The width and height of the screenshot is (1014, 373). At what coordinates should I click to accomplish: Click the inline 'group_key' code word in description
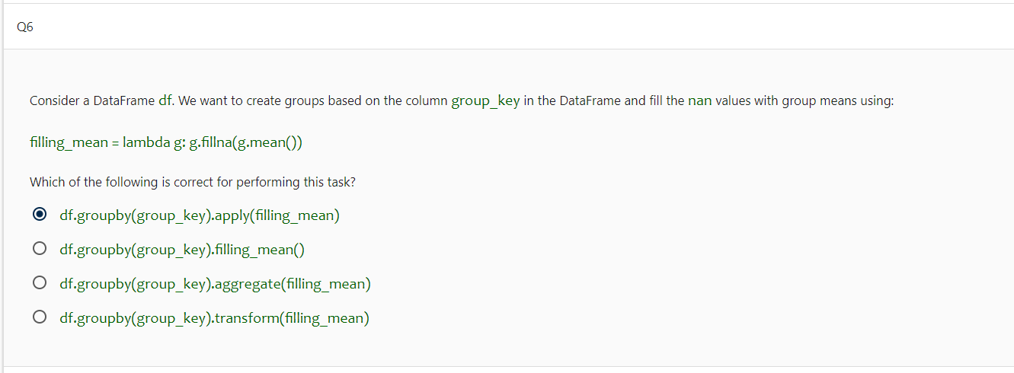(x=486, y=101)
